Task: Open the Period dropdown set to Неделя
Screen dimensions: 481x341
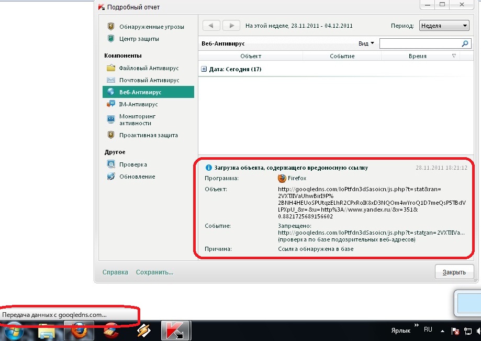Action: click(x=444, y=26)
